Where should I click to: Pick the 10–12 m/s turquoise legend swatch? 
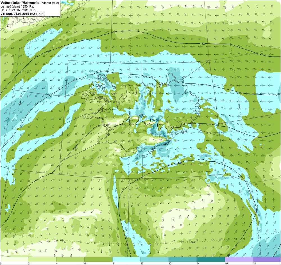[x=155, y=259]
